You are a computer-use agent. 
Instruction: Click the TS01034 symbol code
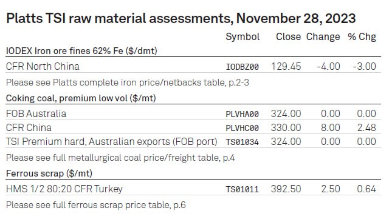click(x=242, y=142)
